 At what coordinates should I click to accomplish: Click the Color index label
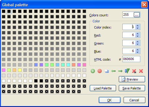coord(103,27)
